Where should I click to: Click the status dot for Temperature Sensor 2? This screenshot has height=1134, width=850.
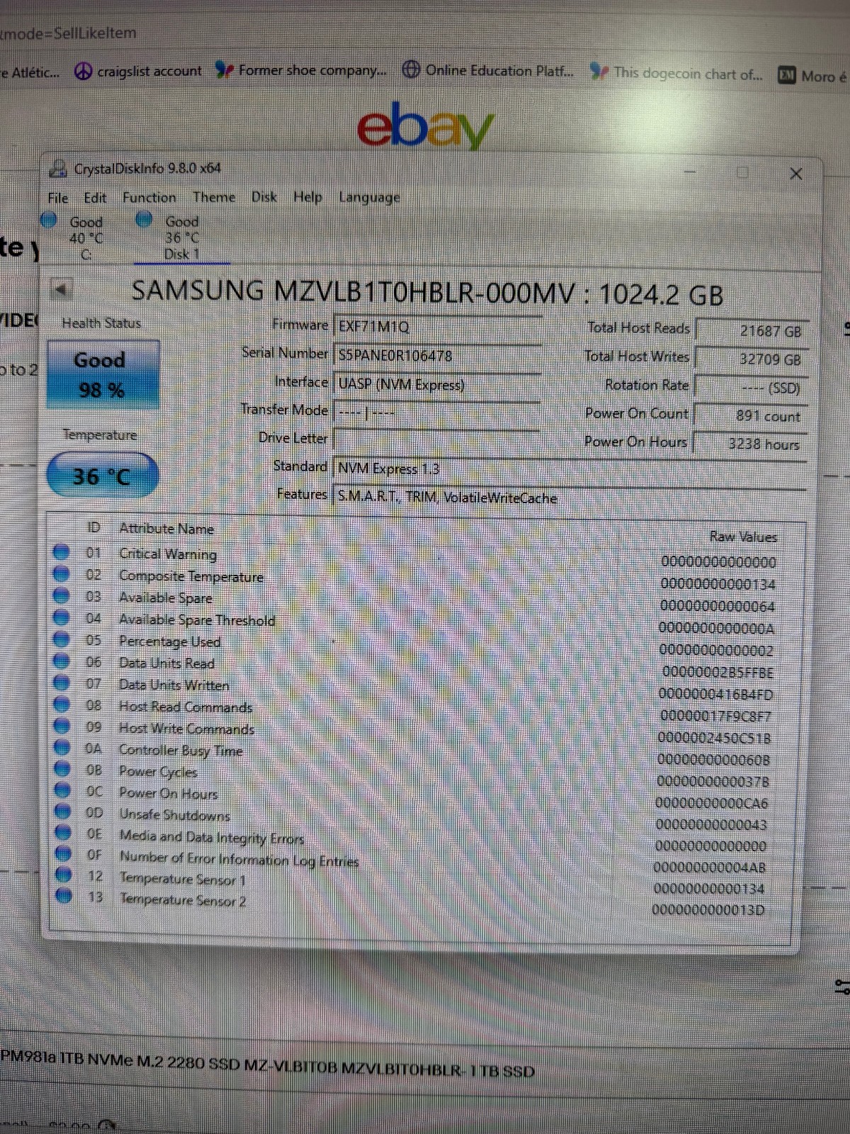coord(64,896)
